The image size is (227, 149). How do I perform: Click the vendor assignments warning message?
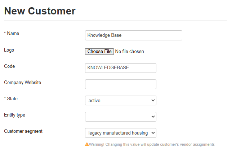tap(152, 144)
